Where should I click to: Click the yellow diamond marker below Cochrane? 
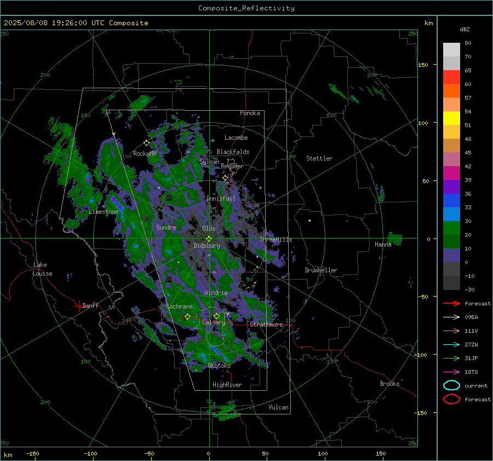point(187,317)
